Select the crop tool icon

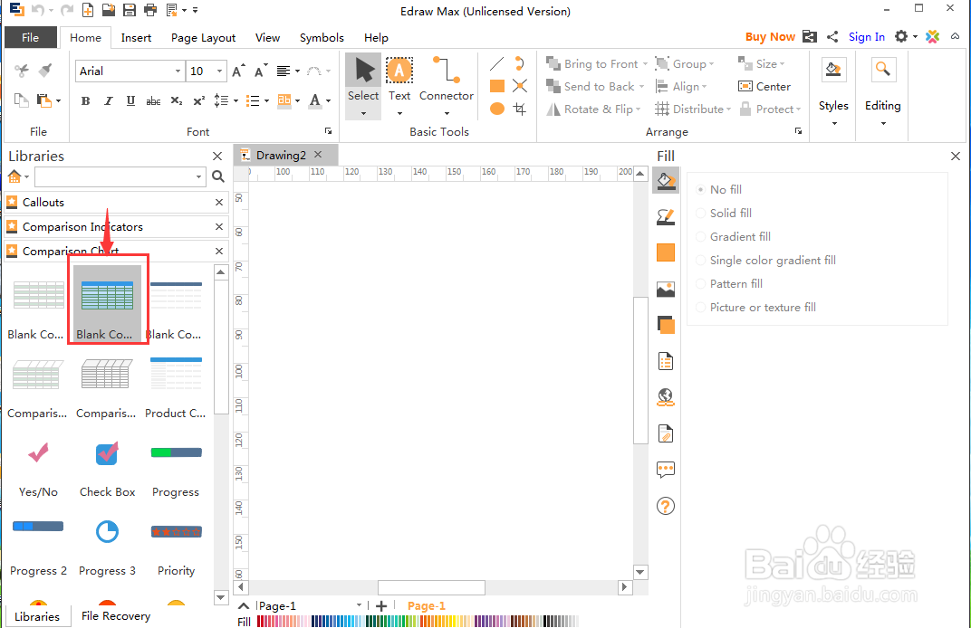(520, 109)
